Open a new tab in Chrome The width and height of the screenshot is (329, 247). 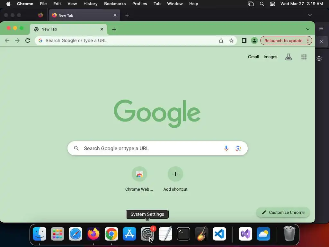pyautogui.click(x=114, y=29)
